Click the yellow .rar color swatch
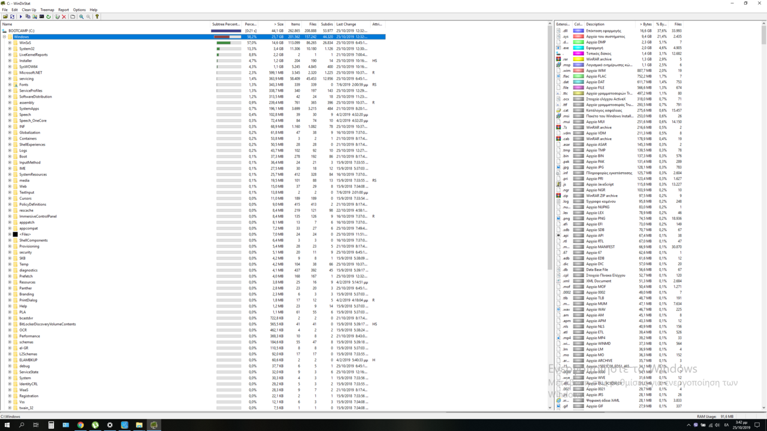767x431 pixels. [578, 59]
